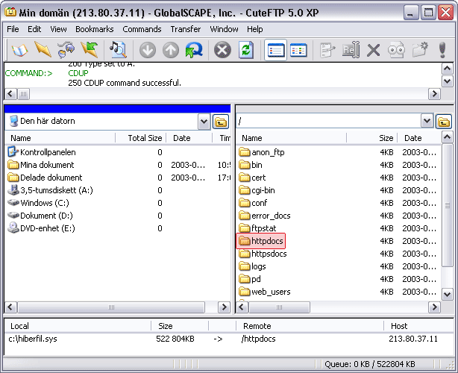Open the Bookmarks menu

pyautogui.click(x=93, y=29)
